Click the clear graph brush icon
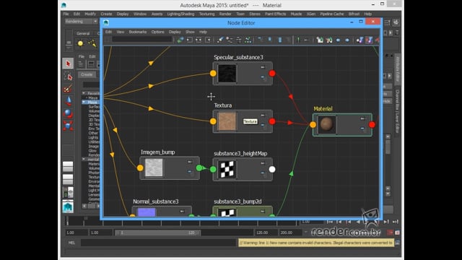This screenshot has height=260, width=462. point(220,40)
